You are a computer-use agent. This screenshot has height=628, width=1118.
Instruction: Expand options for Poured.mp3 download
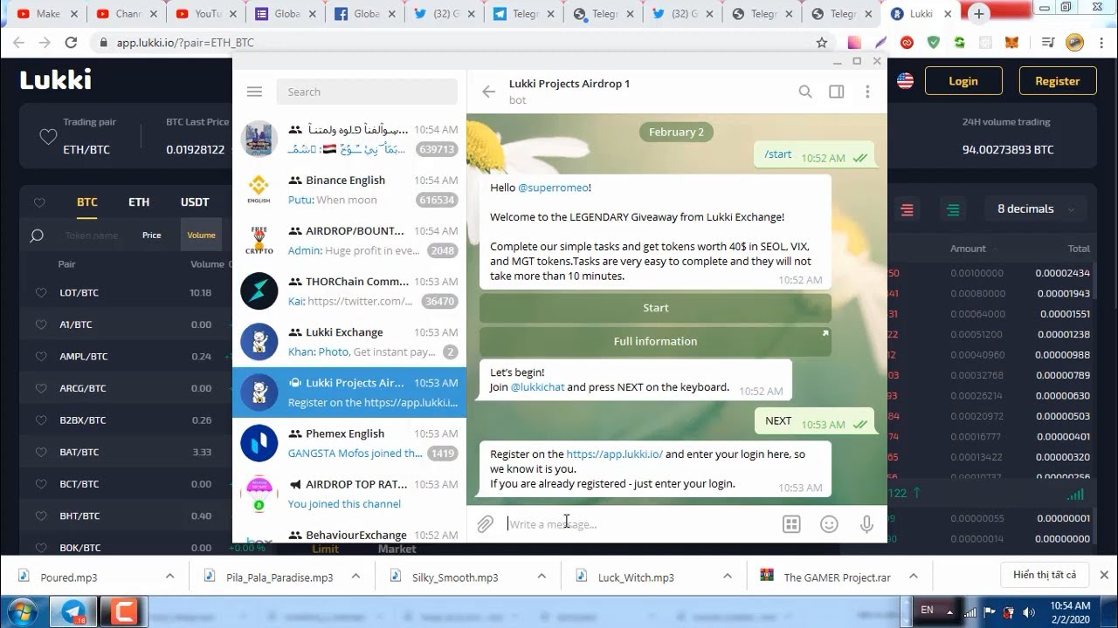coord(169,576)
